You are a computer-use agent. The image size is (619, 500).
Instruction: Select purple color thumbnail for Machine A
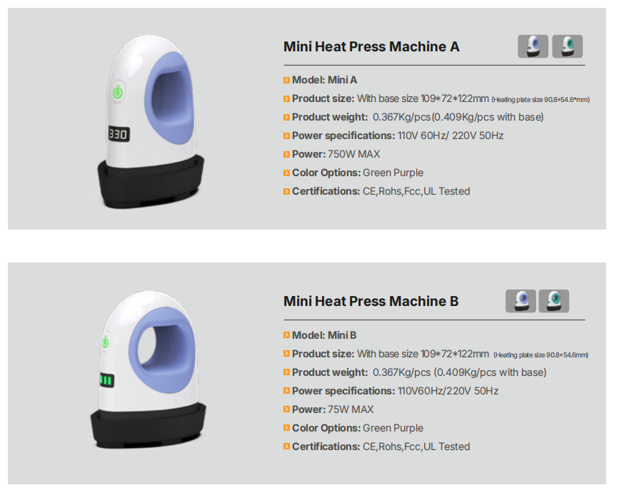pos(533,46)
